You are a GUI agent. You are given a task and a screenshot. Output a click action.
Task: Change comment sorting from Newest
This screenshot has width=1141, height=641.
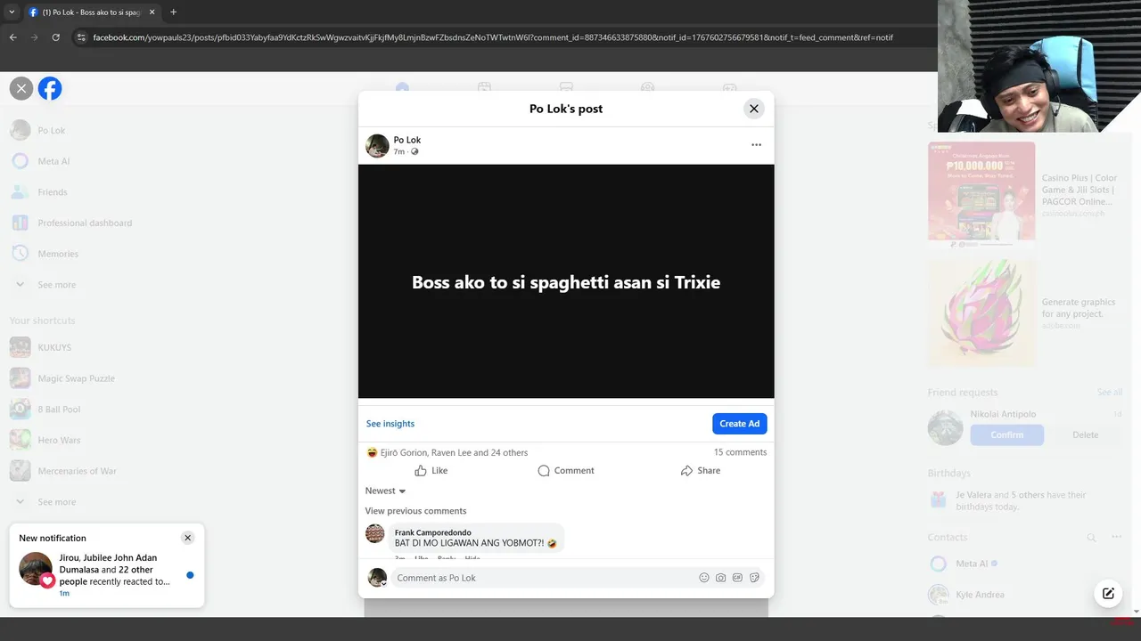385,491
